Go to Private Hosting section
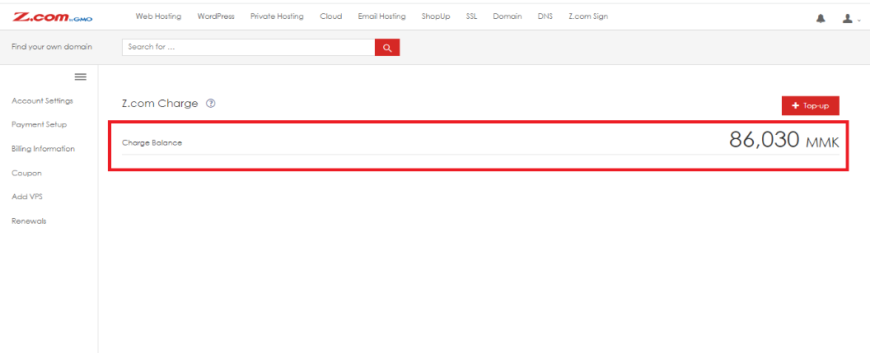 point(277,16)
